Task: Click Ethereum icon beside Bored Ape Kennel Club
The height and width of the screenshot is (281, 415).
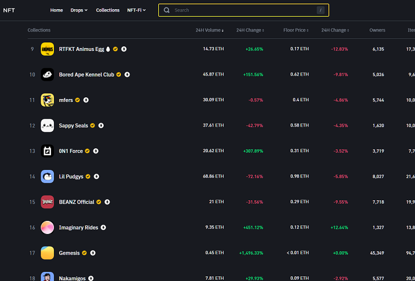Action: click(127, 74)
